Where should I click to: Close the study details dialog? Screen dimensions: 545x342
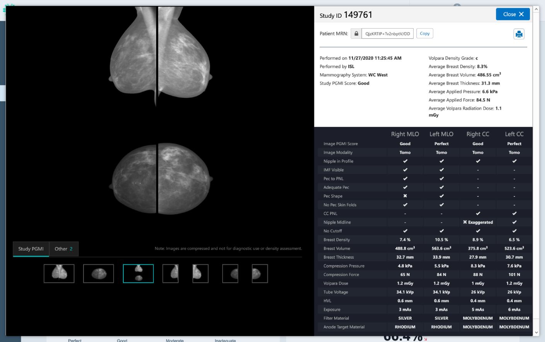click(513, 14)
